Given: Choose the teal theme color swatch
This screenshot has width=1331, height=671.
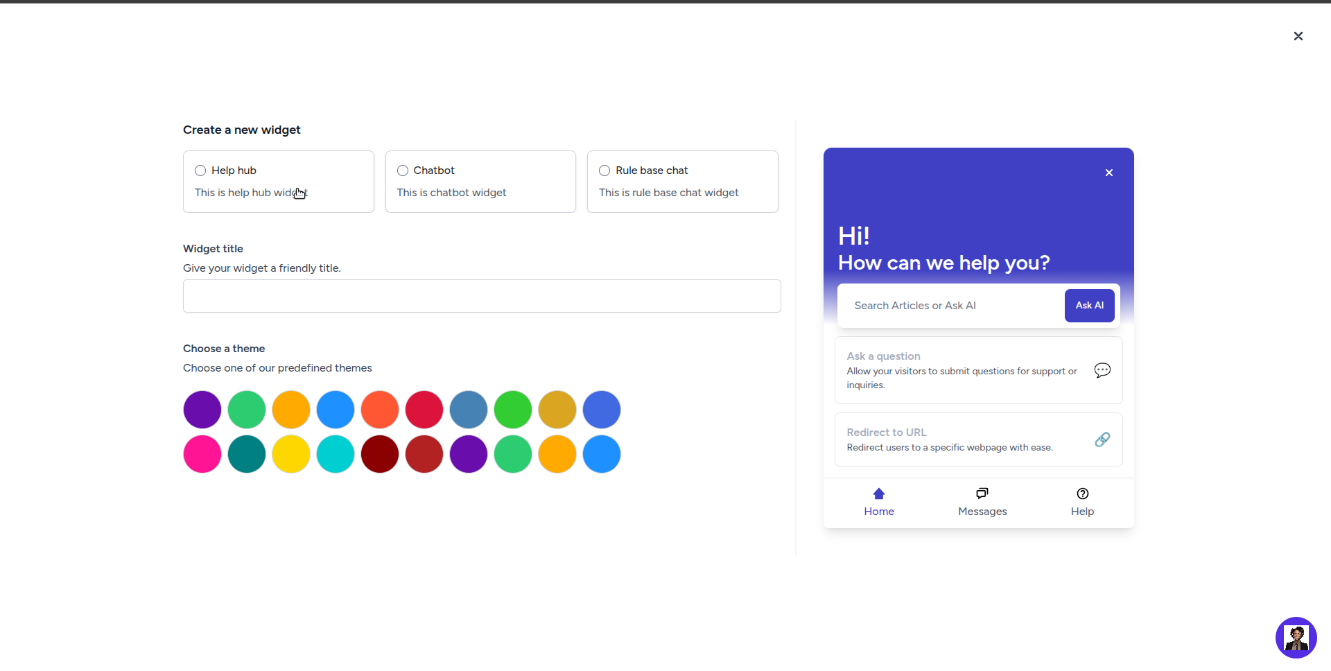Looking at the screenshot, I should (x=247, y=454).
